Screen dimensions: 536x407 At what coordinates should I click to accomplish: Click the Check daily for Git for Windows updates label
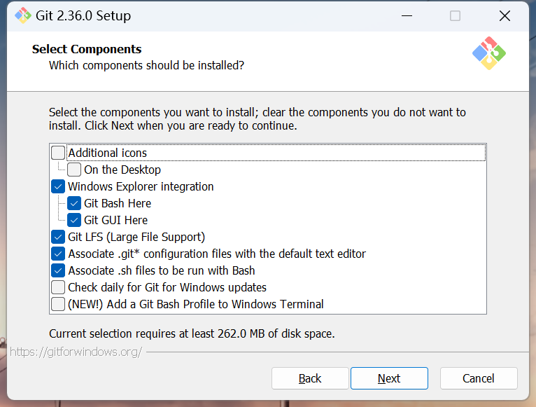click(167, 287)
